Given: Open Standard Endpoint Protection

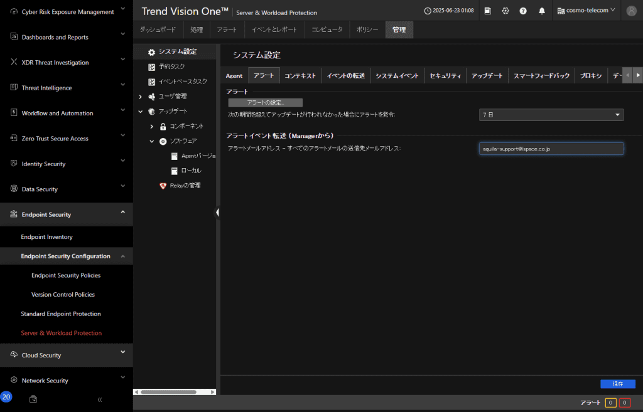Looking at the screenshot, I should point(61,314).
